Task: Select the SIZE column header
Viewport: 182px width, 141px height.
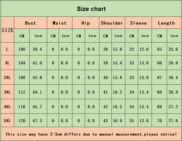Action: coord(7,30)
